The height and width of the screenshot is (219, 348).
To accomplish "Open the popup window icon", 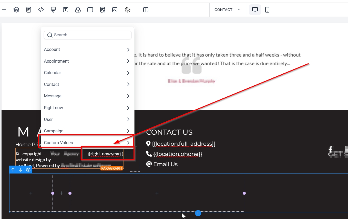I will point(90,10).
